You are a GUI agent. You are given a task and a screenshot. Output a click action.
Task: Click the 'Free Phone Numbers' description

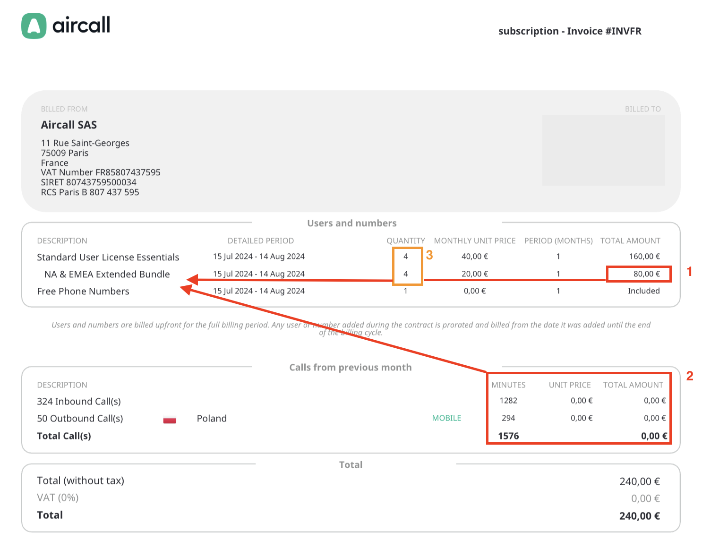coord(83,291)
